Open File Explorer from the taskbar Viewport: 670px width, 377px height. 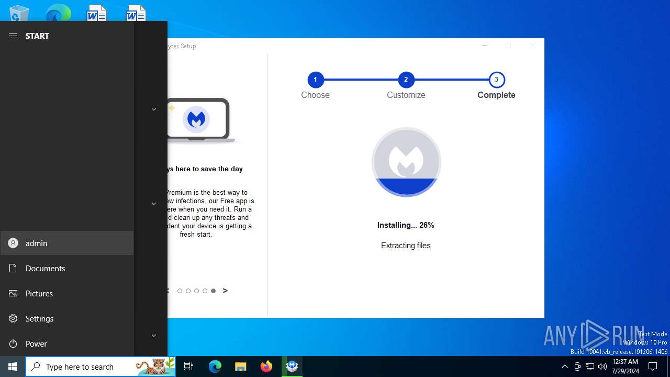click(x=240, y=367)
